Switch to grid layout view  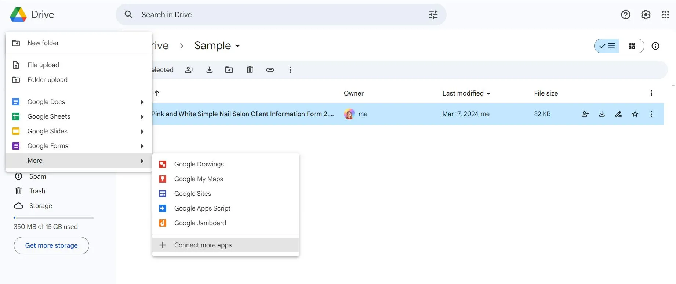pyautogui.click(x=632, y=46)
